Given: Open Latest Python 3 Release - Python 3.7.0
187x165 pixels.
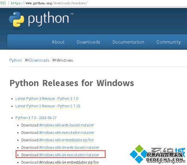Looking at the screenshot, I should pyautogui.click(x=47, y=99).
